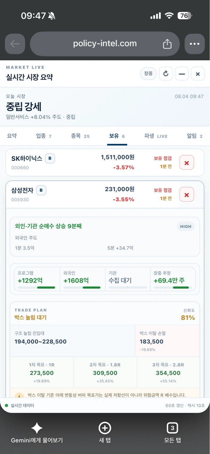Screen dimensions: 210x454
Task: Select the 프로그램 +1292억 progress bar
Action: [x=36, y=288]
